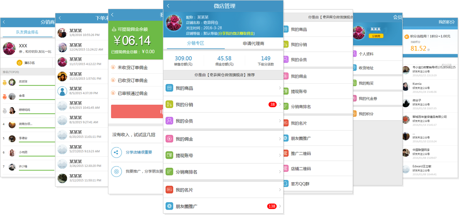The image size is (459, 215).
Task: Switch to the 申请代理商 tab
Action: click(253, 43)
